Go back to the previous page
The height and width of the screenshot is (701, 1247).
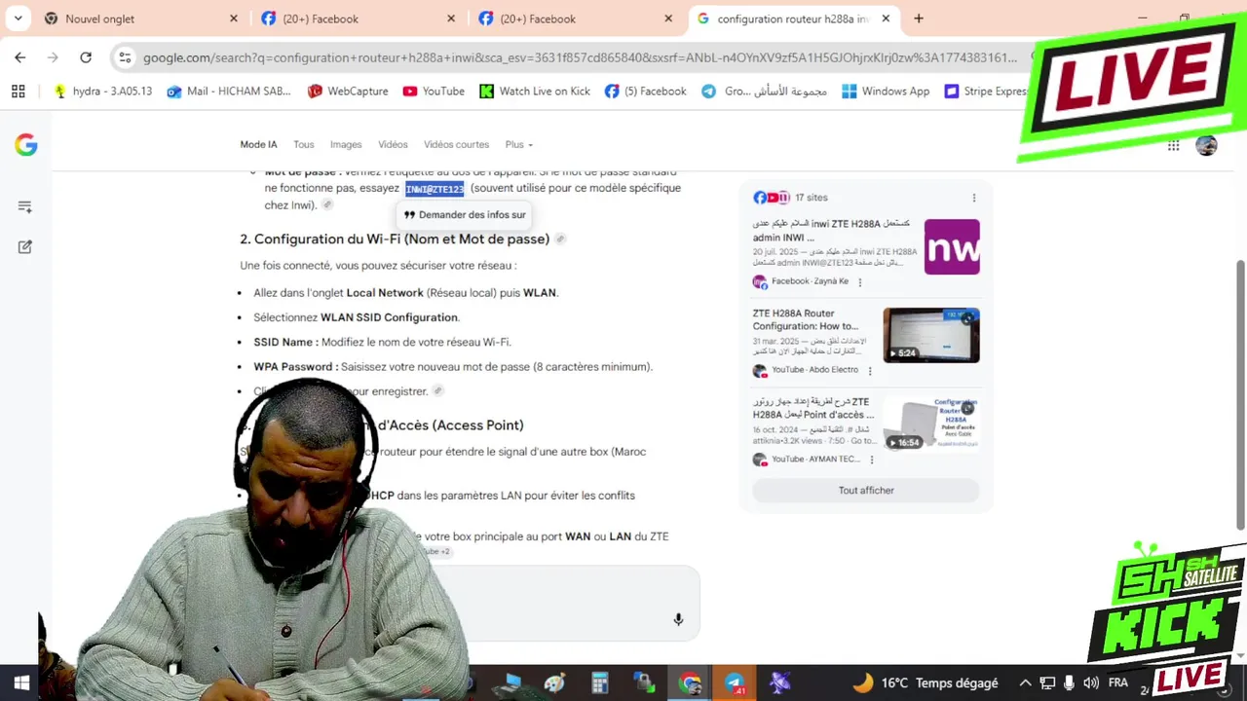pos(20,57)
